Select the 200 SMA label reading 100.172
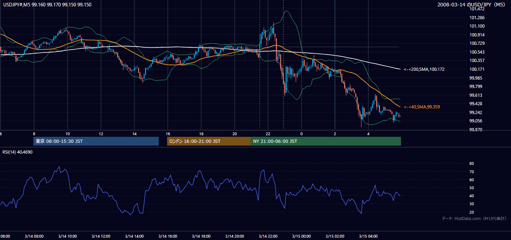The image size is (511, 240). pos(424,69)
